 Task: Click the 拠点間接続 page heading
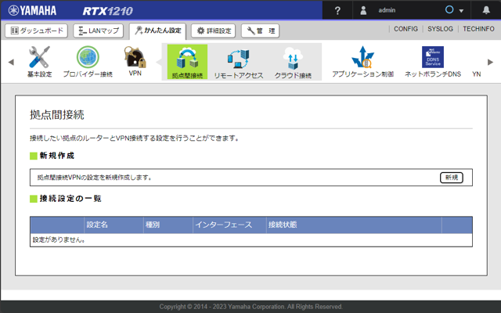(57, 115)
